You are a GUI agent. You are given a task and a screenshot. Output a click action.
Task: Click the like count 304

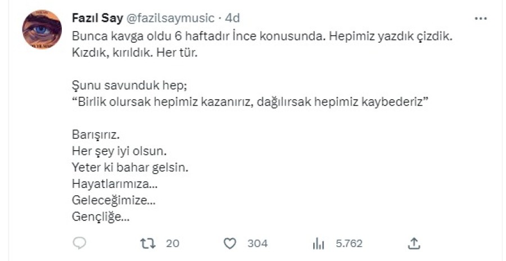(257, 244)
